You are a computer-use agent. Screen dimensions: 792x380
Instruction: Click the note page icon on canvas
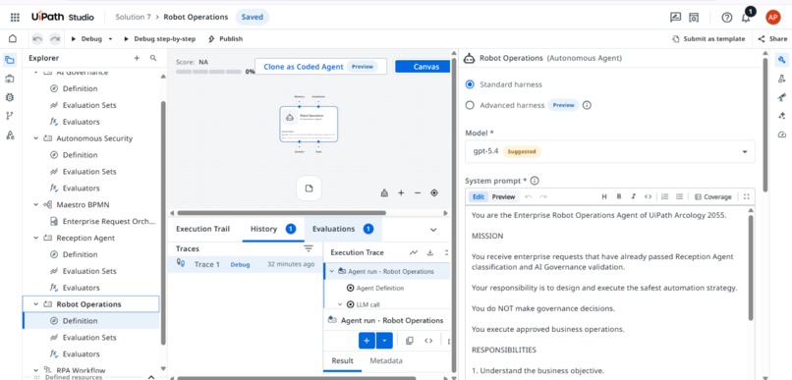(309, 189)
